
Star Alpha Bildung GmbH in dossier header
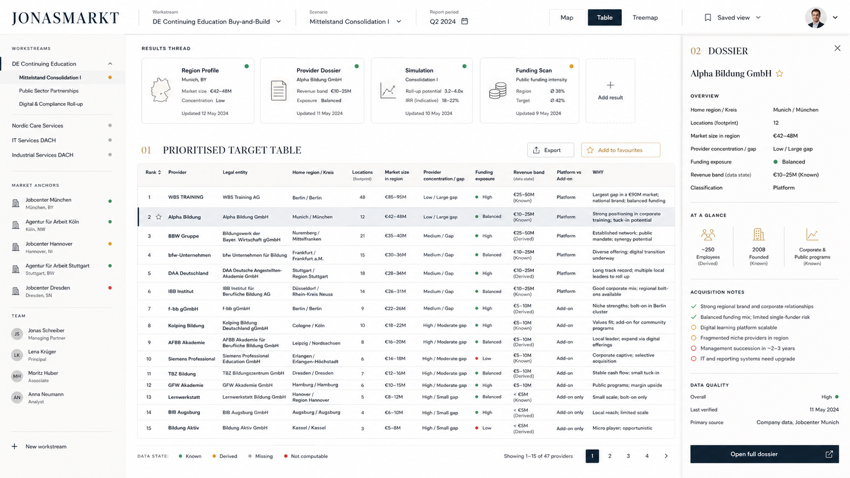point(779,74)
